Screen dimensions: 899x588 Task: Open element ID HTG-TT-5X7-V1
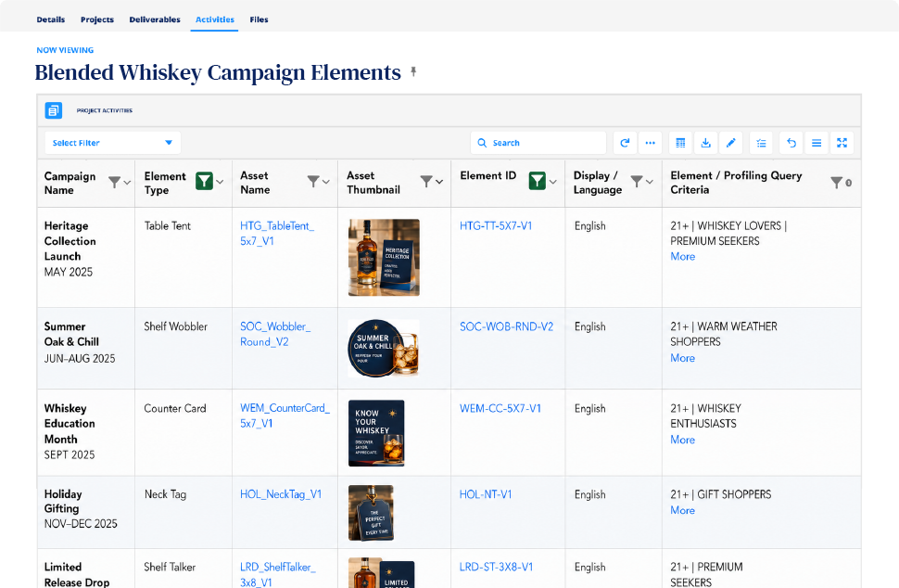496,226
